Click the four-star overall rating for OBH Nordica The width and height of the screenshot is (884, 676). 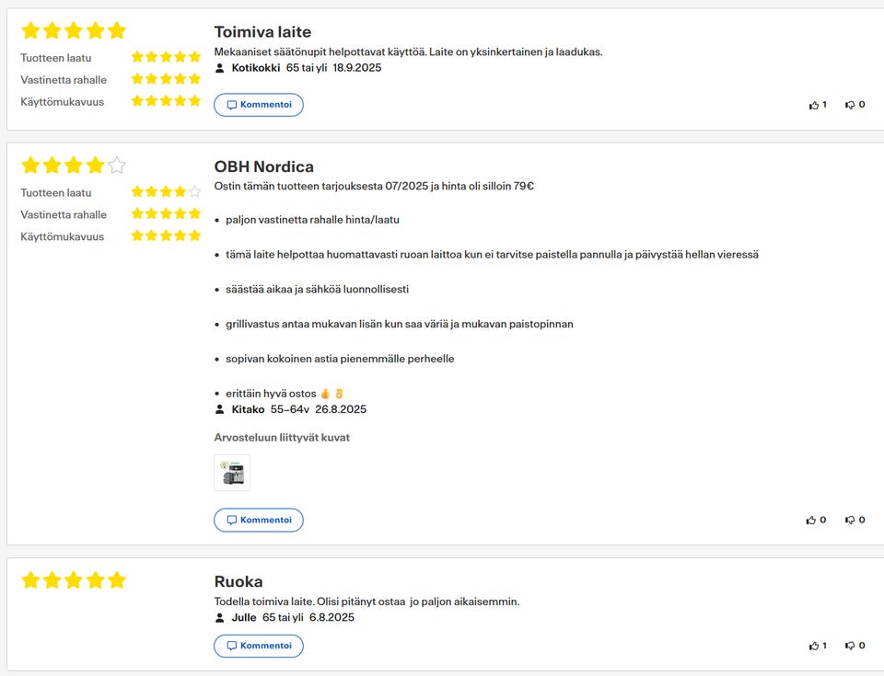pos(73,166)
